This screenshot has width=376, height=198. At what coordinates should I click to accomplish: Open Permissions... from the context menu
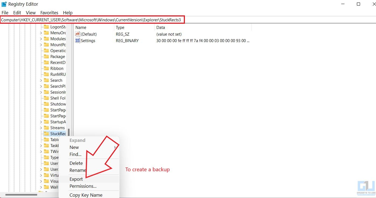tap(89, 186)
